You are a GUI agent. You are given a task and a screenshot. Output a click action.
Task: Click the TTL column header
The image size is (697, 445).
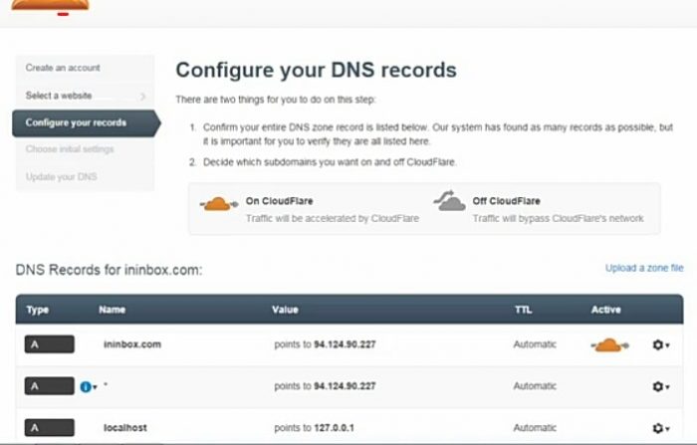coord(523,310)
